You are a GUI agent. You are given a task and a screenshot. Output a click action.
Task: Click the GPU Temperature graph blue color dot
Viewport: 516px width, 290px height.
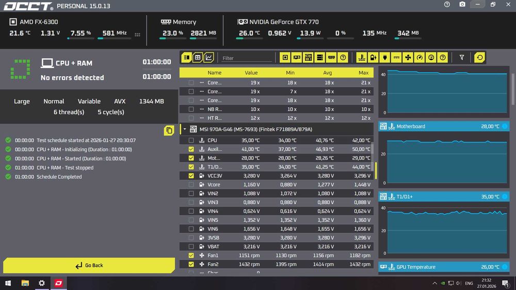click(x=505, y=267)
